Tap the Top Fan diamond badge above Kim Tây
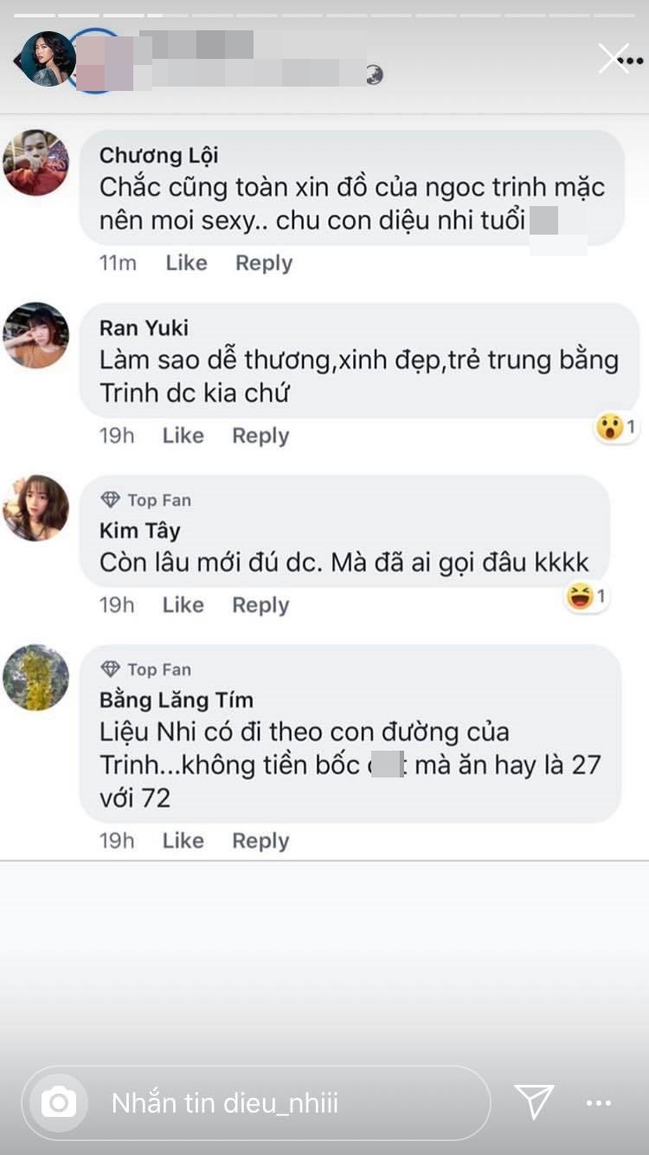Viewport: 649px width, 1155px height. click(111, 500)
